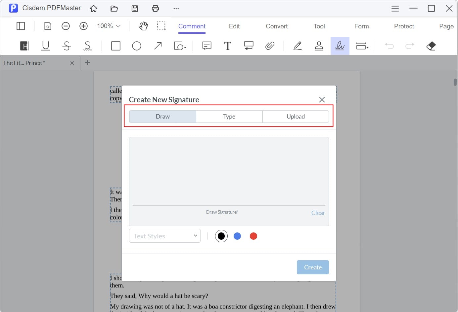Switch signature creation to Type mode
Viewport: 458px width, 312px height.
coord(229,116)
